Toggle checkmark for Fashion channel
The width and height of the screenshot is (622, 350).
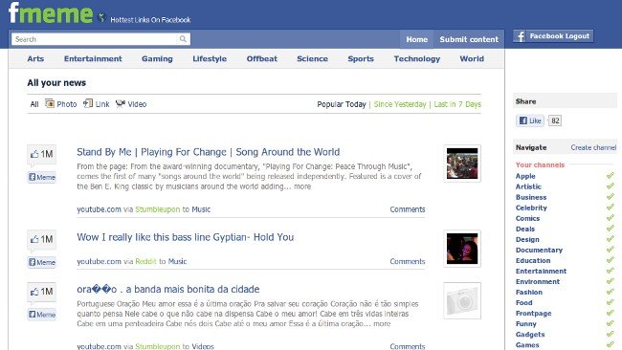pyautogui.click(x=611, y=292)
